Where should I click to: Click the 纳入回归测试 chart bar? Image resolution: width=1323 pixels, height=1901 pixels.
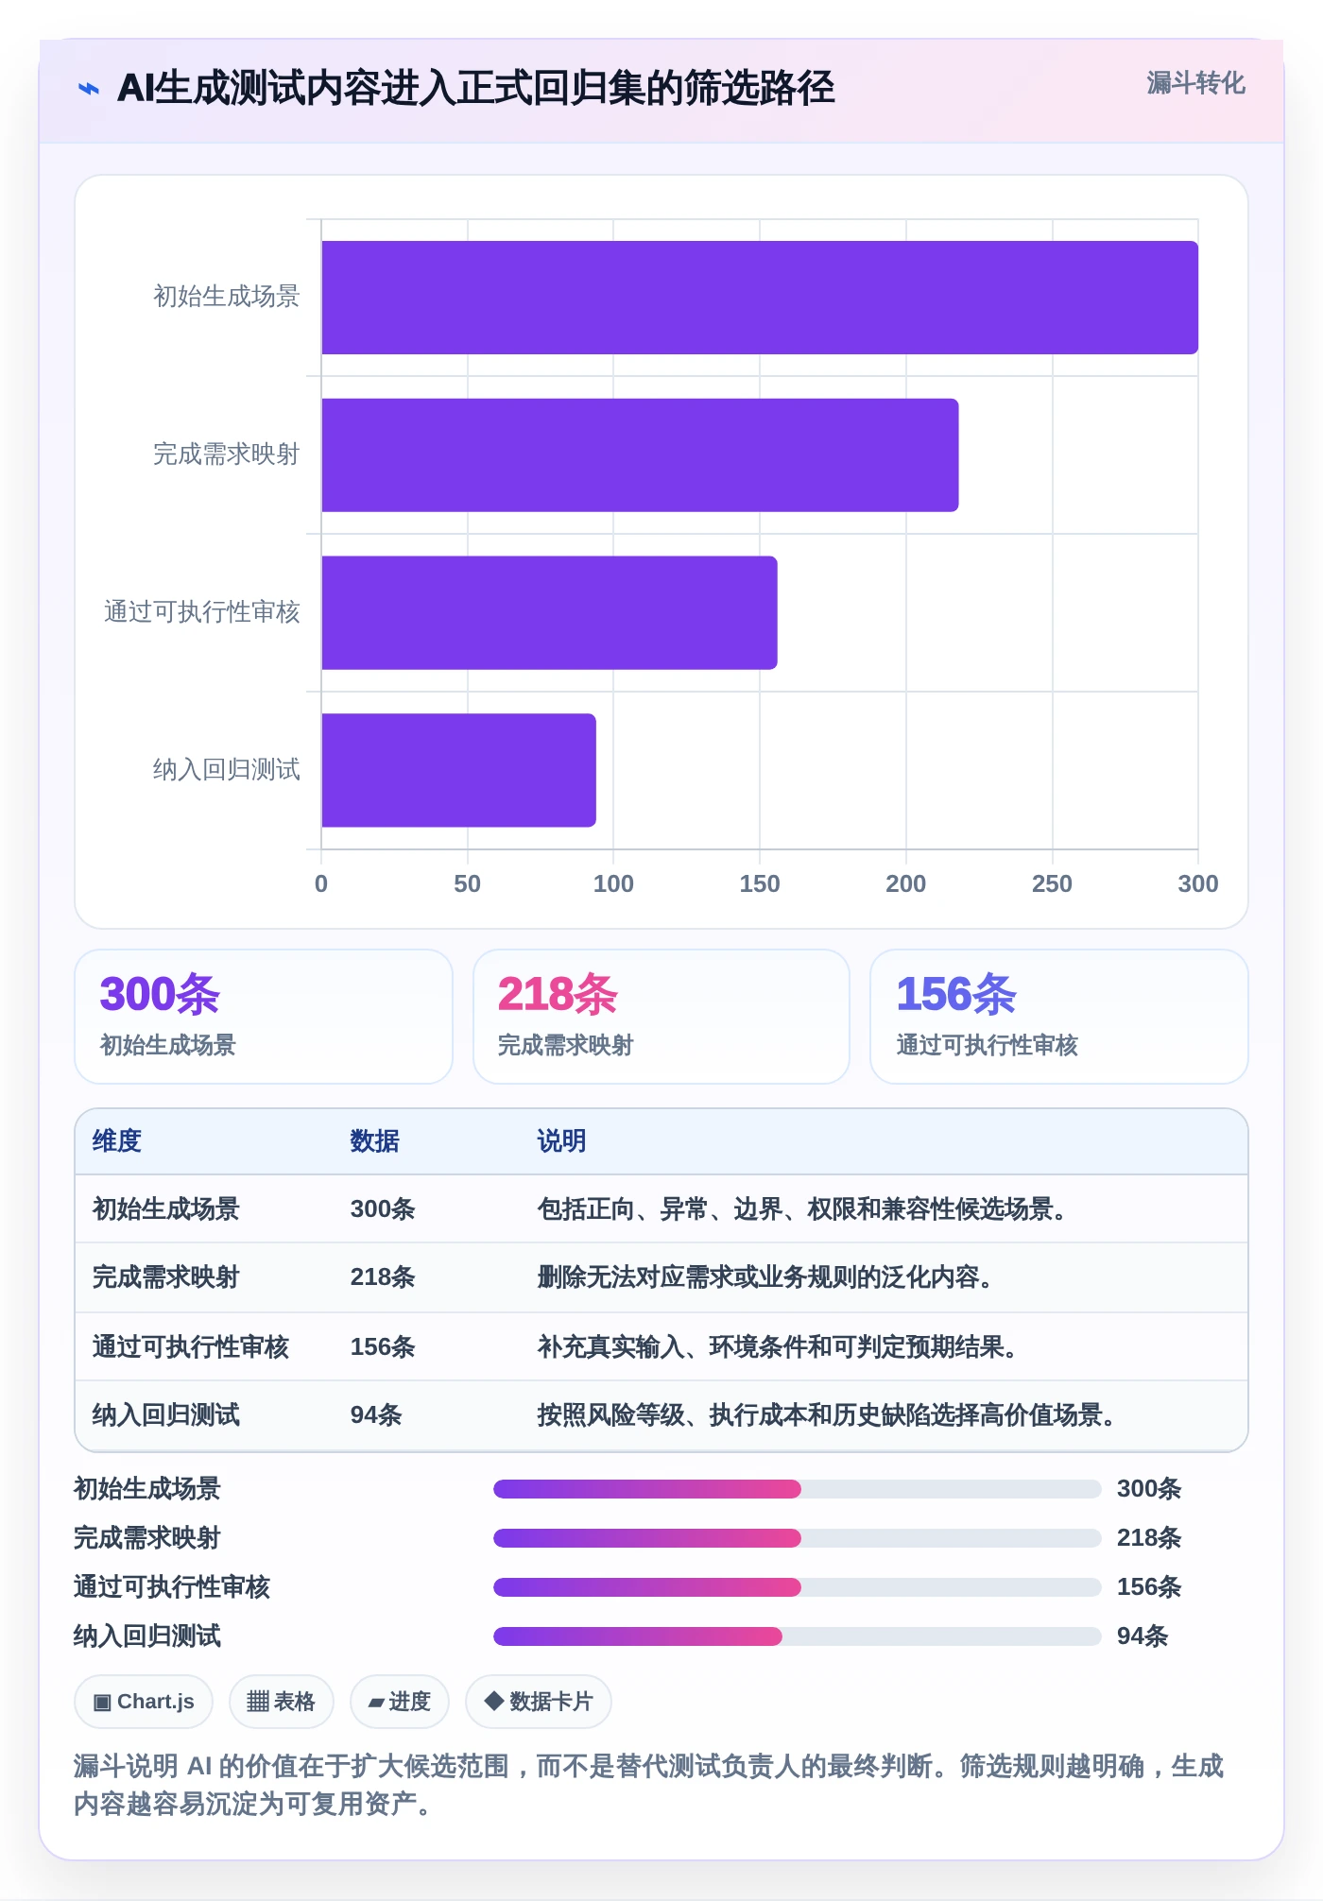458,770
